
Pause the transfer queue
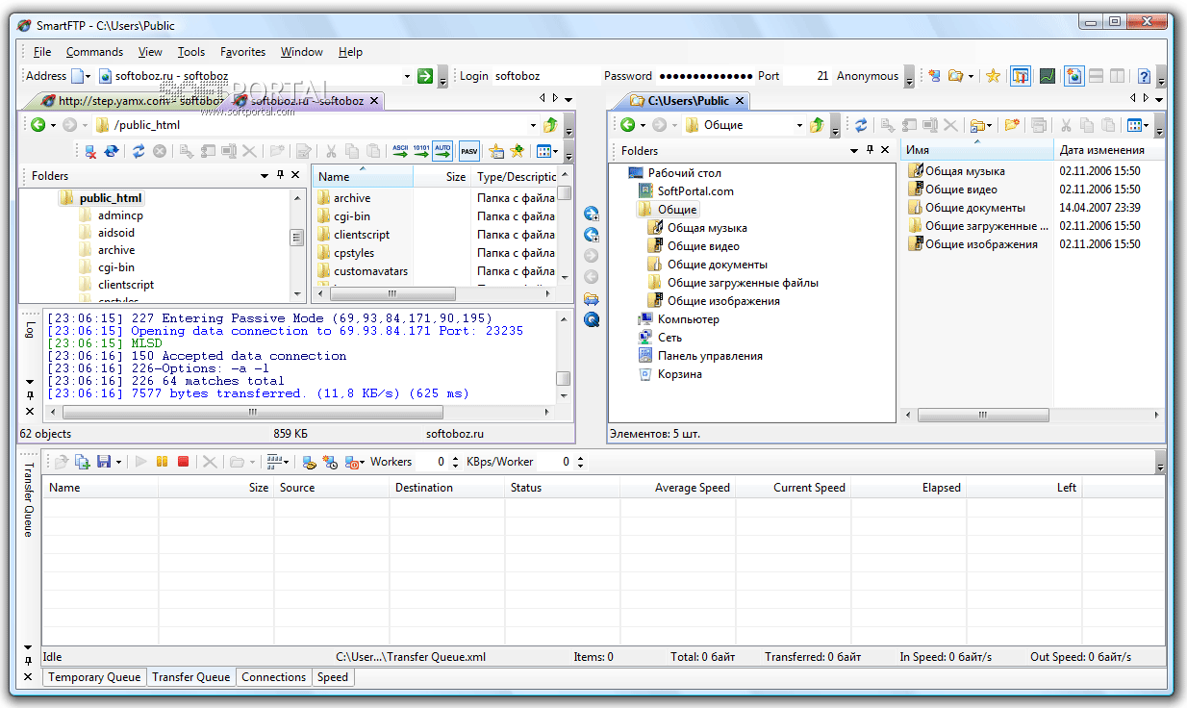[163, 462]
